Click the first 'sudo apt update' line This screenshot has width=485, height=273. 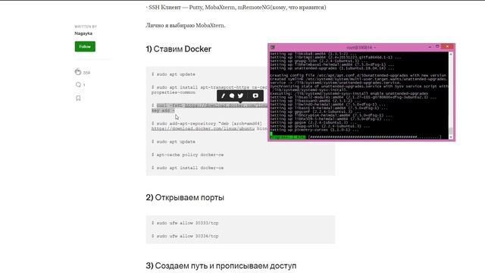(174, 74)
